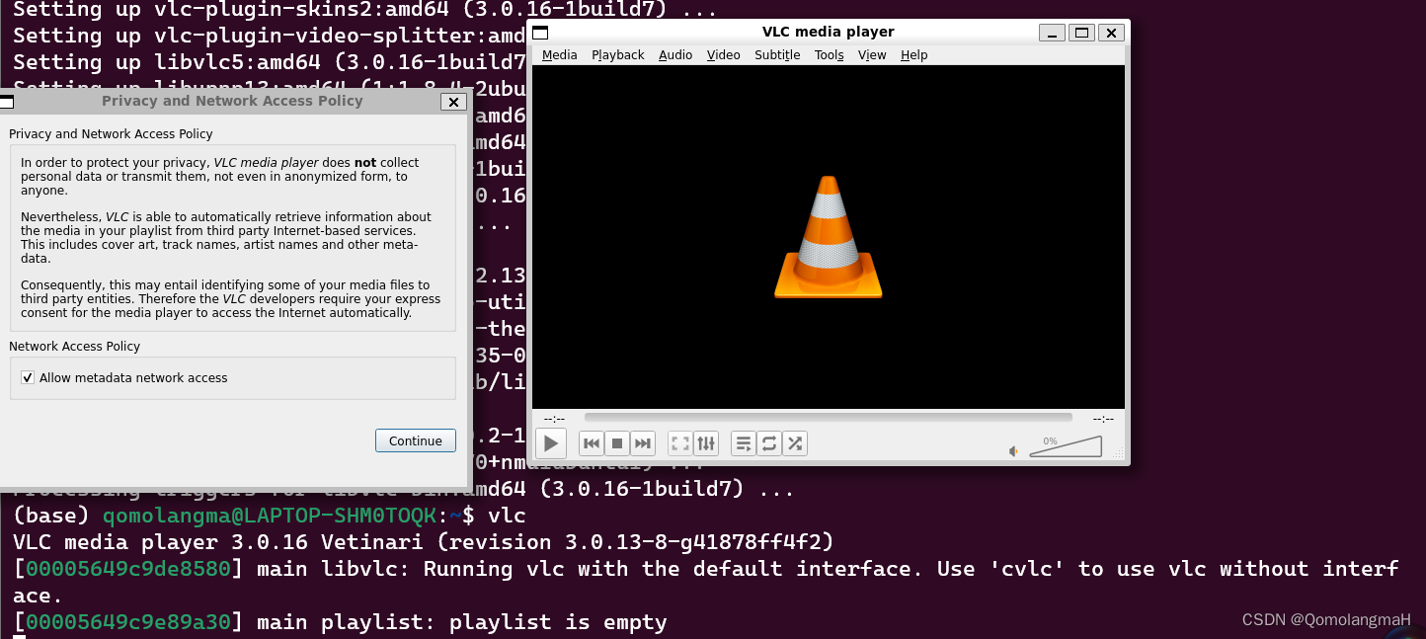The height and width of the screenshot is (639, 1426).
Task: Click the VLC seek progress bar
Action: 828,418
